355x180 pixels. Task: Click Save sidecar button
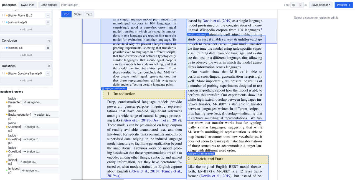pos(320,5)
